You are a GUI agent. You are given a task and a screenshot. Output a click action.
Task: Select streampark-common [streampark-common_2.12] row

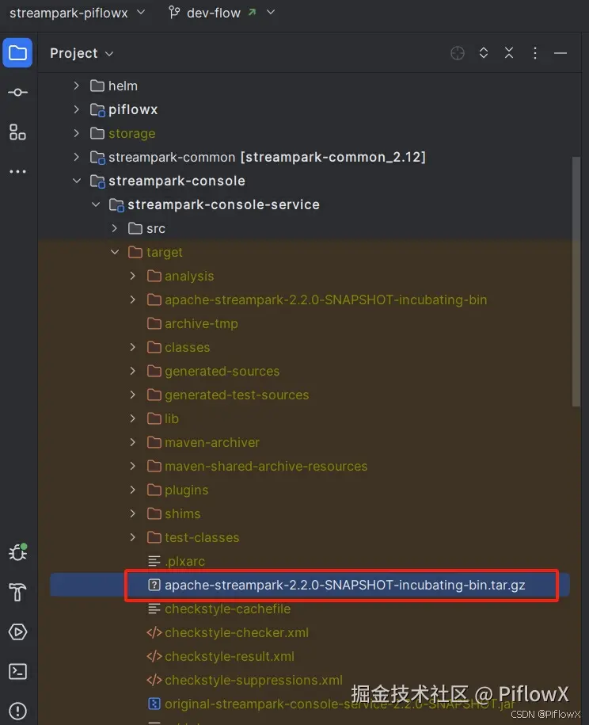click(310, 157)
